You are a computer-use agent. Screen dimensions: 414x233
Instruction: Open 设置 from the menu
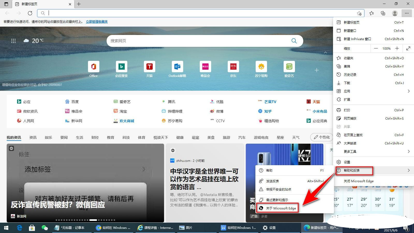pyautogui.click(x=374, y=162)
